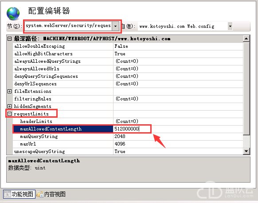Select the maxQueryString value 2048
258x203 pixels.
pyautogui.click(x=120, y=136)
